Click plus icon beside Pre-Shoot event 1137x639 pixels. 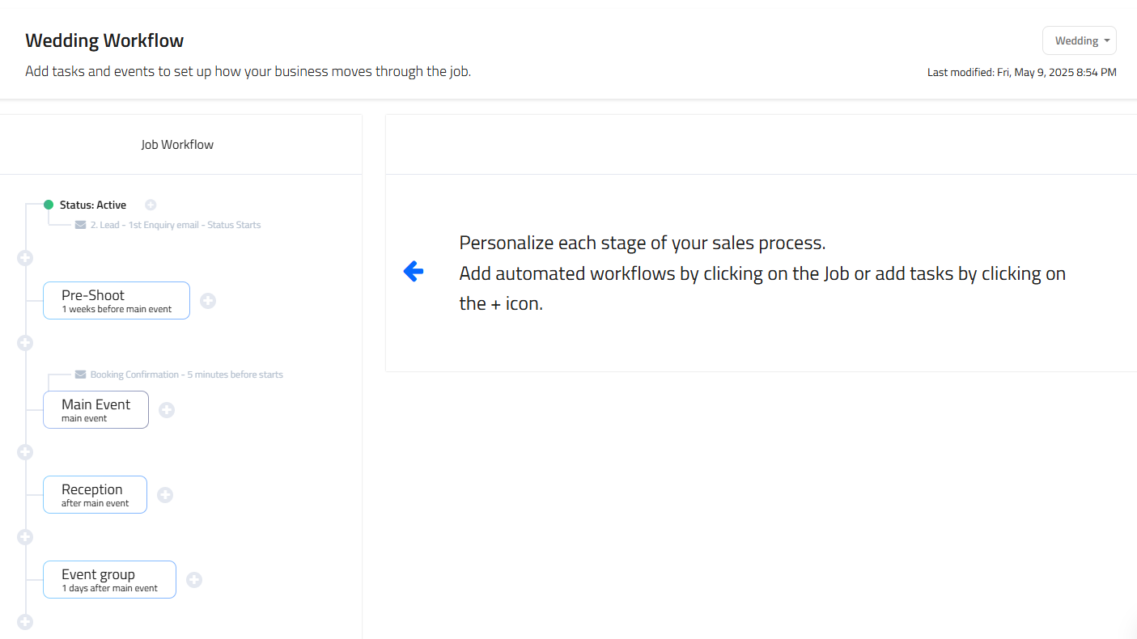point(208,301)
